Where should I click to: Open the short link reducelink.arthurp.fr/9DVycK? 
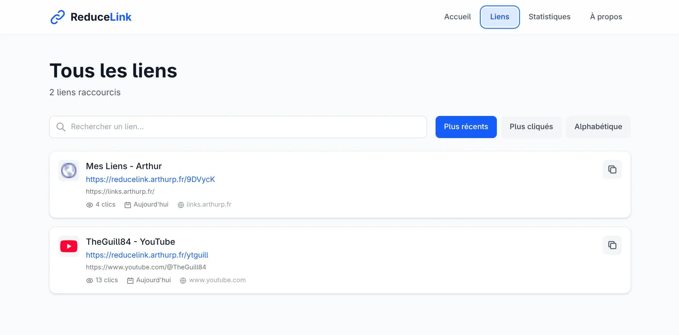(150, 179)
